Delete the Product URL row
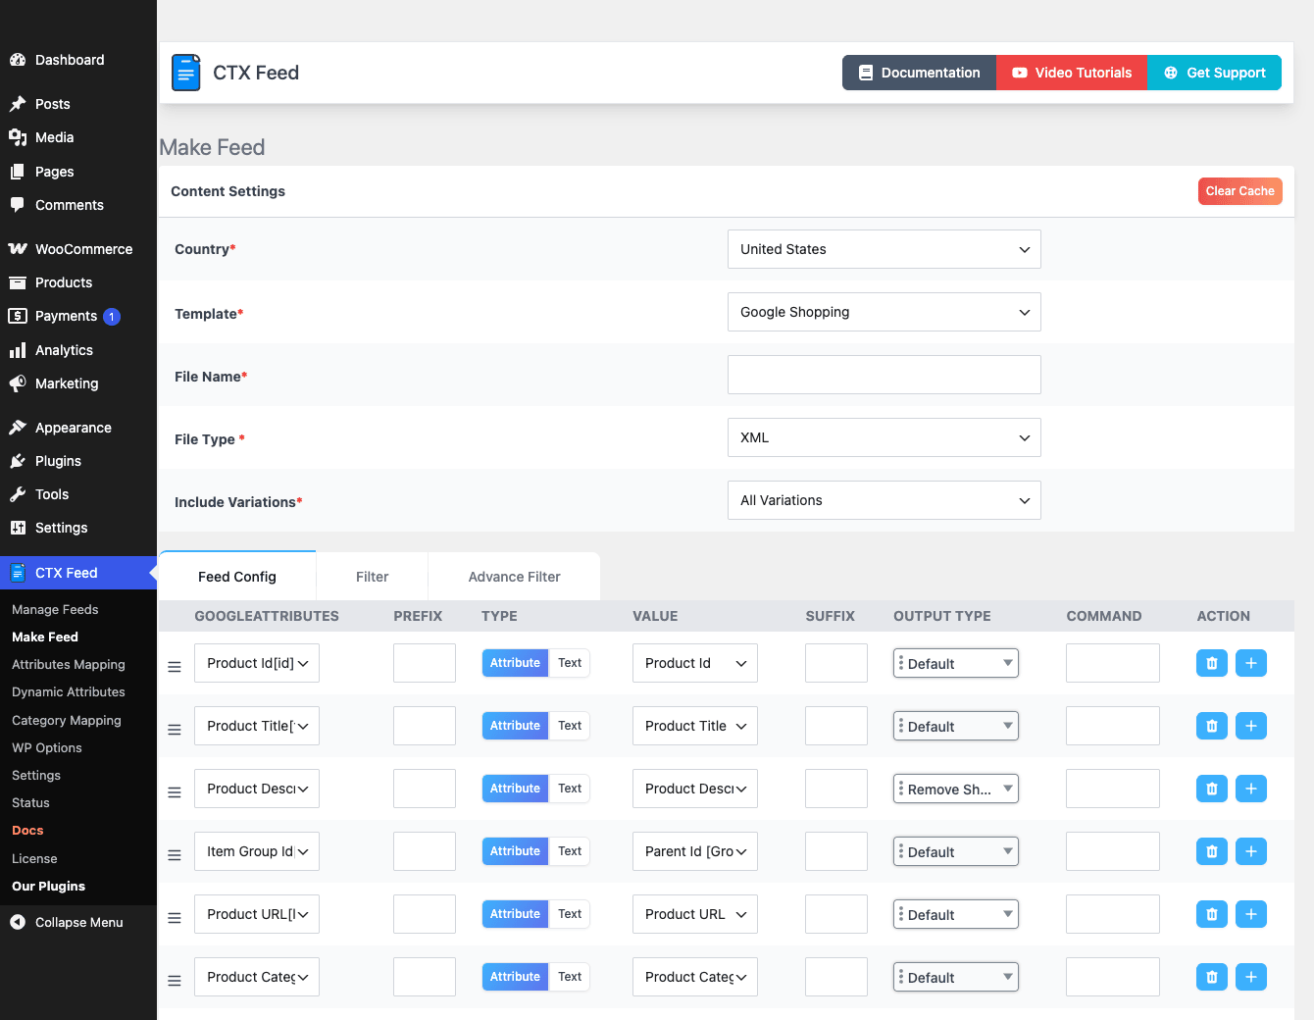The height and width of the screenshot is (1020, 1314). [1212, 914]
